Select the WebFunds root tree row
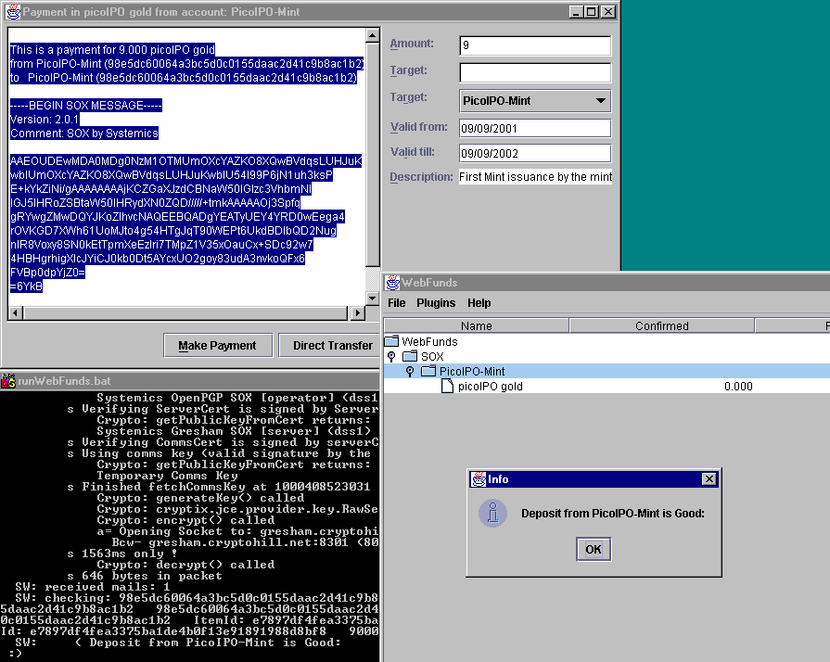Viewport: 830px width, 662px height. click(x=607, y=341)
